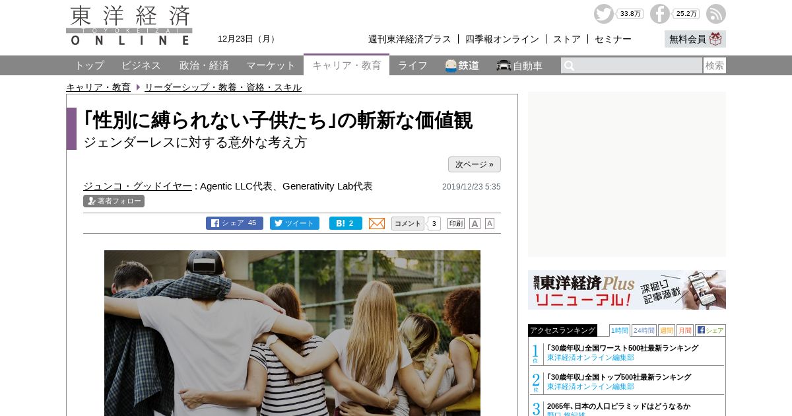Open ranked article 全国トップ500社最新ランキング
The height and width of the screenshot is (416, 792).
619,377
